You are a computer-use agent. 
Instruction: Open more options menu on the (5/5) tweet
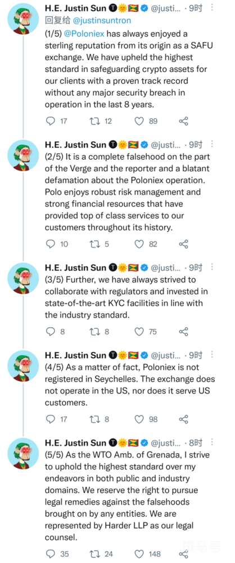point(212,443)
